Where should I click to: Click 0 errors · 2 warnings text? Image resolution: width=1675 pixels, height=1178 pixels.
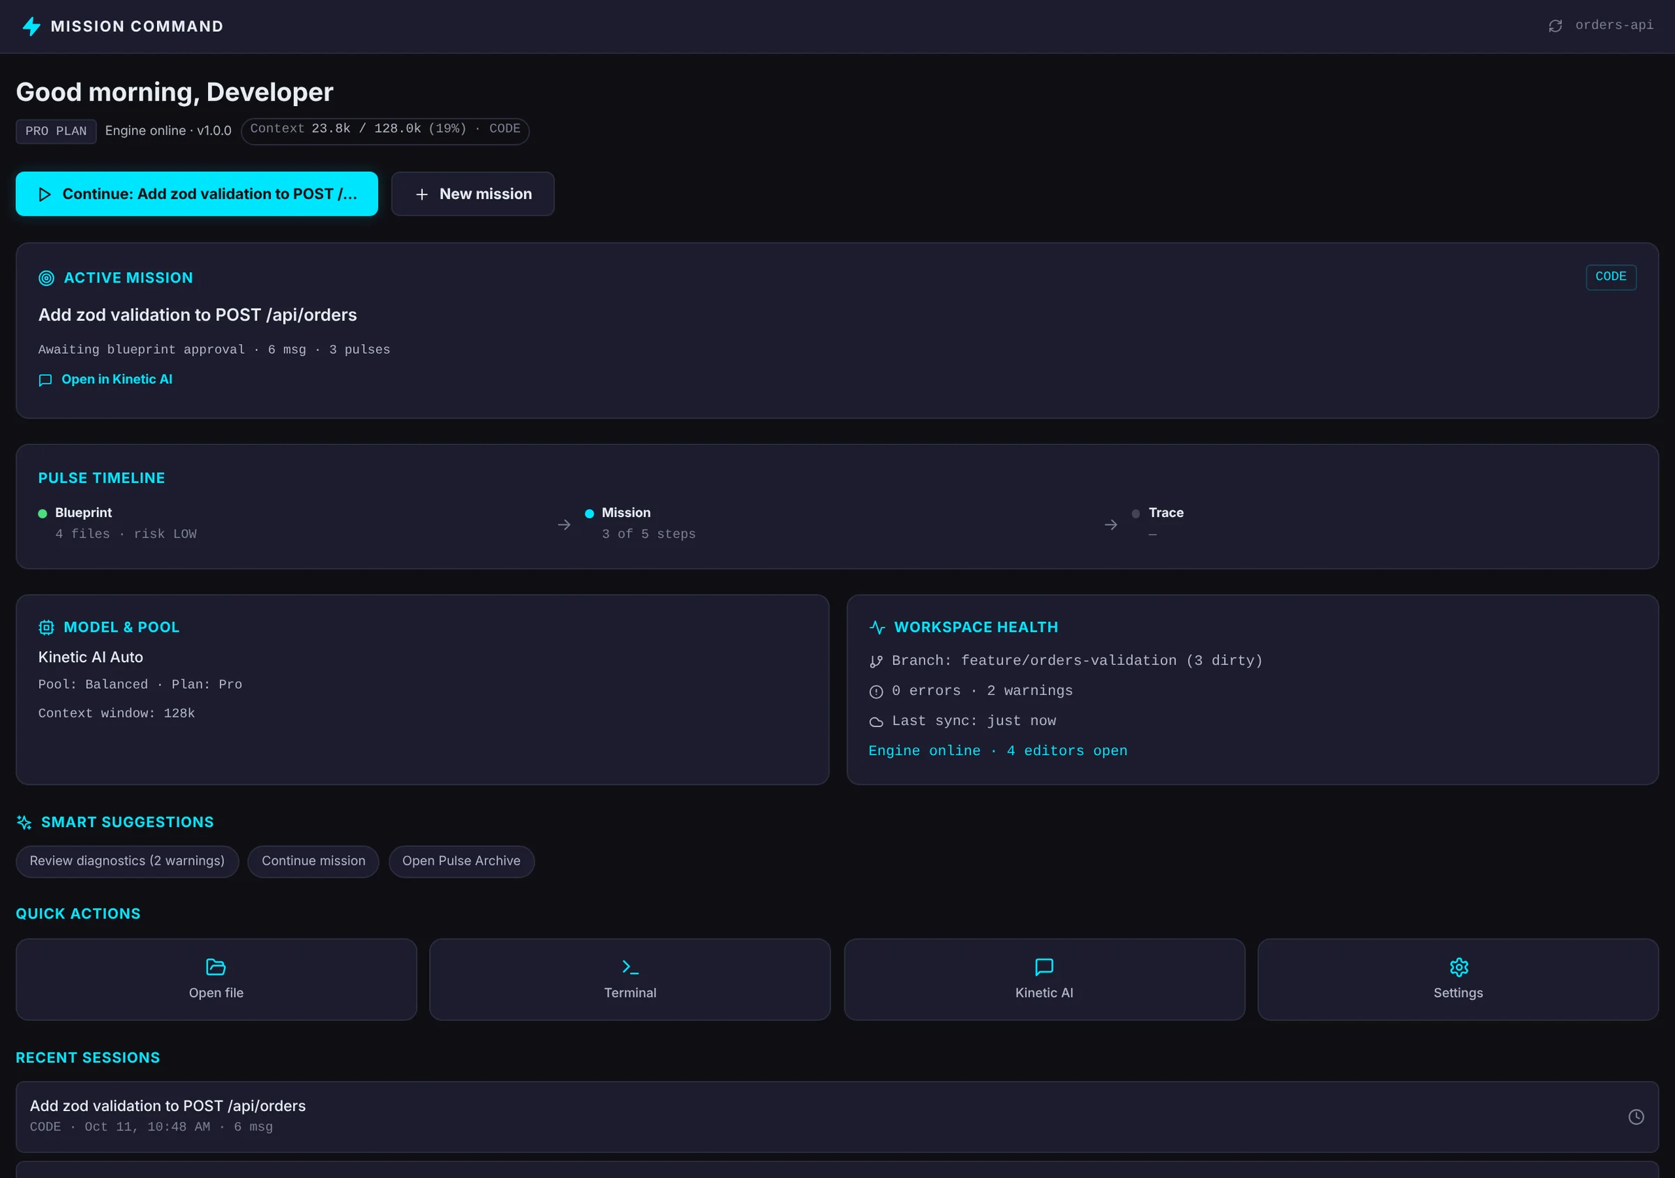click(982, 691)
